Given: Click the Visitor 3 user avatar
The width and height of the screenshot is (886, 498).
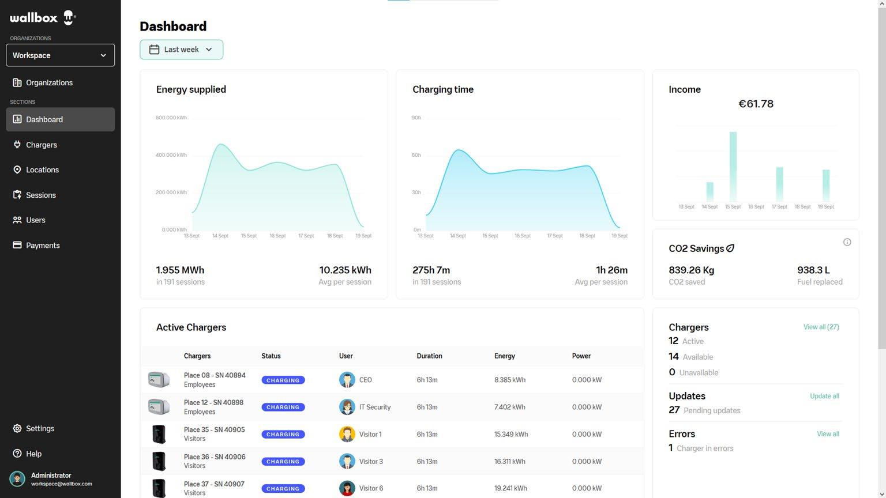Looking at the screenshot, I should coord(347,461).
